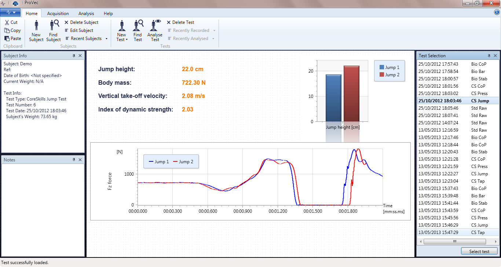Select test 25/10/2012 18:03:46 CS Jump
The height and width of the screenshot is (267, 501).
[458, 101]
